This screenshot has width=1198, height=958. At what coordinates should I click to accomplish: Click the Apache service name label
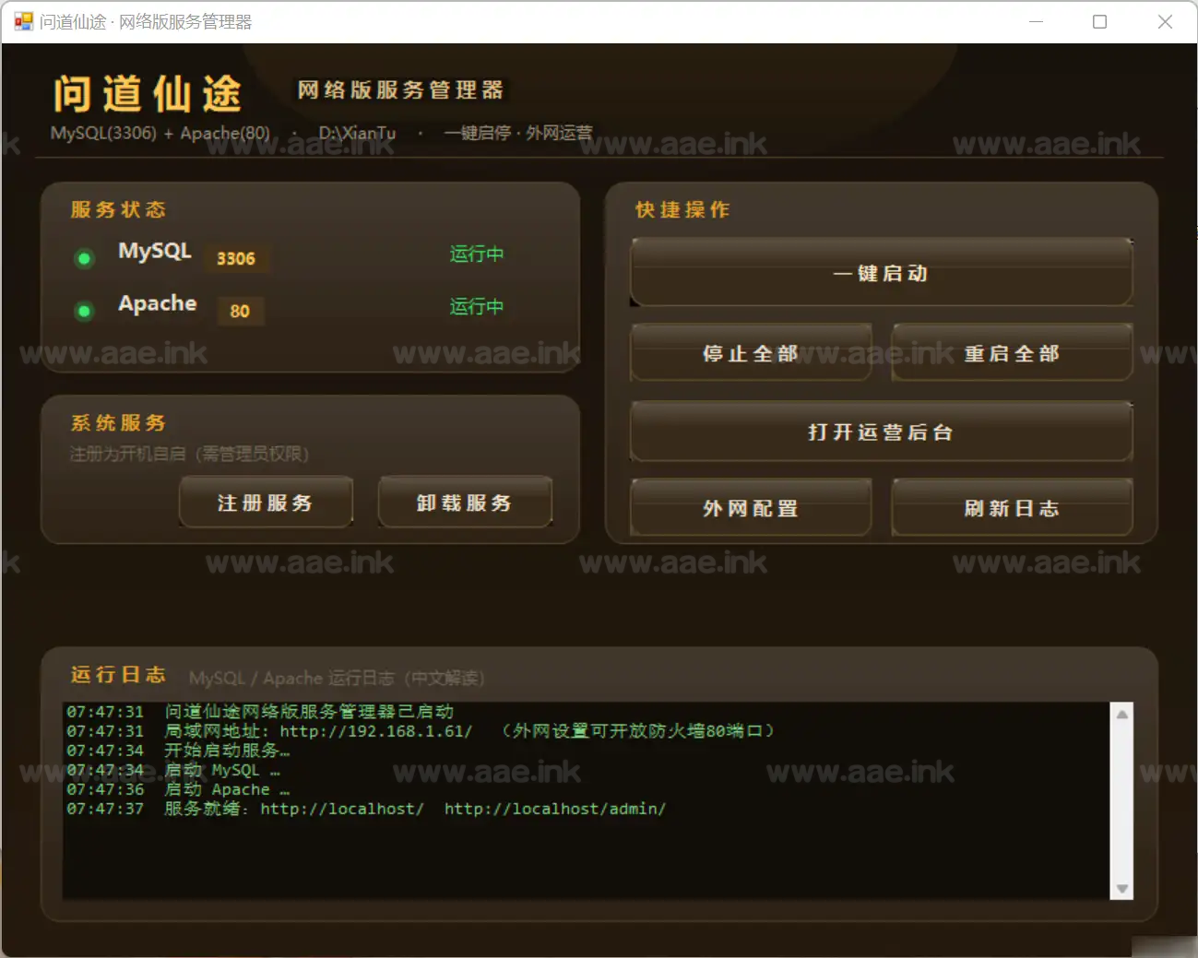click(x=158, y=303)
